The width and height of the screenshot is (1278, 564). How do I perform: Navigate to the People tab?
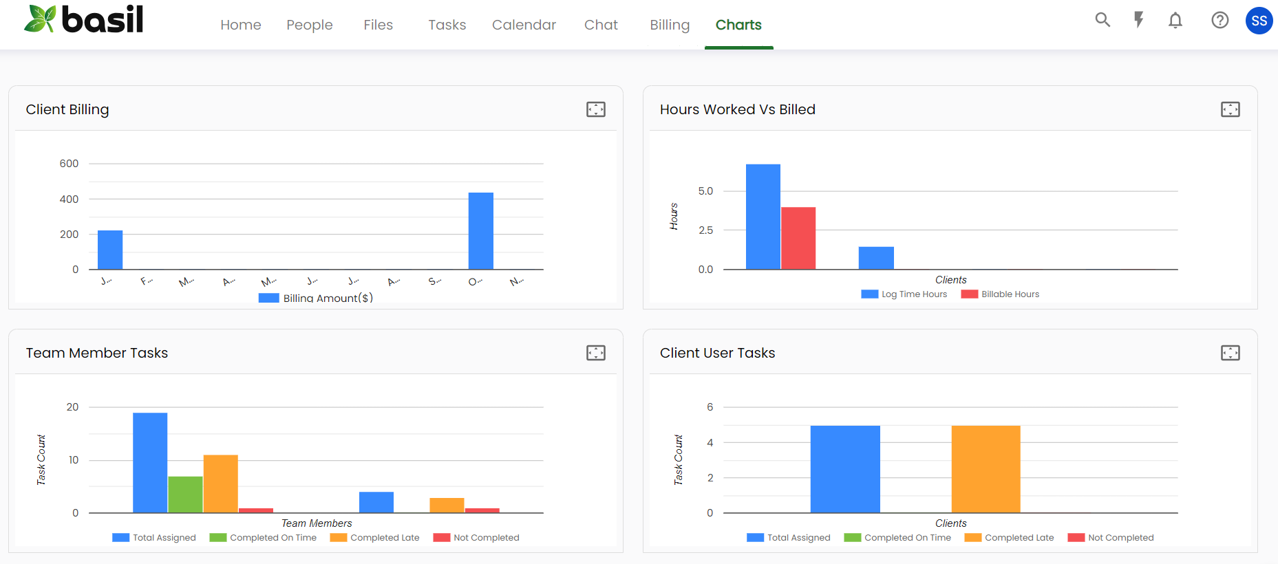click(x=309, y=25)
